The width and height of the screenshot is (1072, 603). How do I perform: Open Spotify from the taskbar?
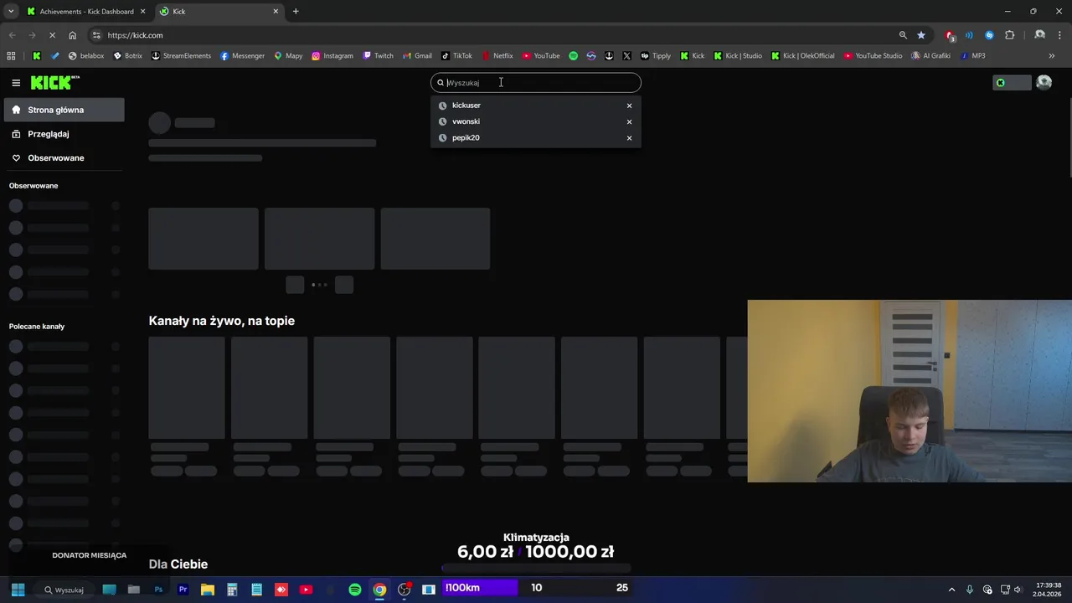[x=355, y=590]
